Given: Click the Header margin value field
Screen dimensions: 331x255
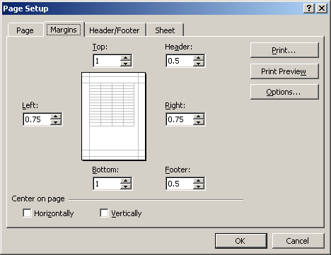Looking at the screenshot, I should pos(180,61).
